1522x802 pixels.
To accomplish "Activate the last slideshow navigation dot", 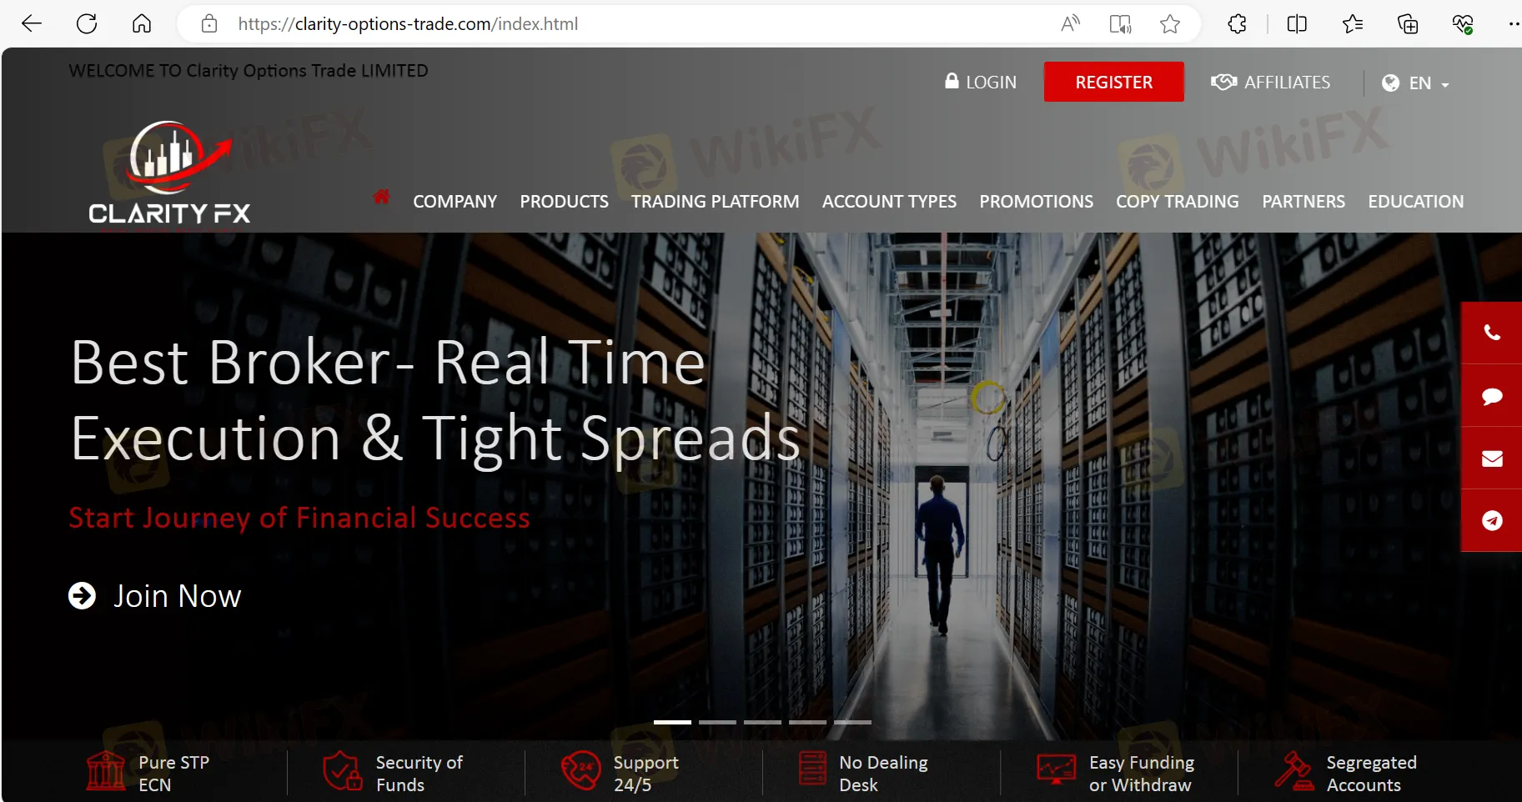I will click(x=852, y=722).
